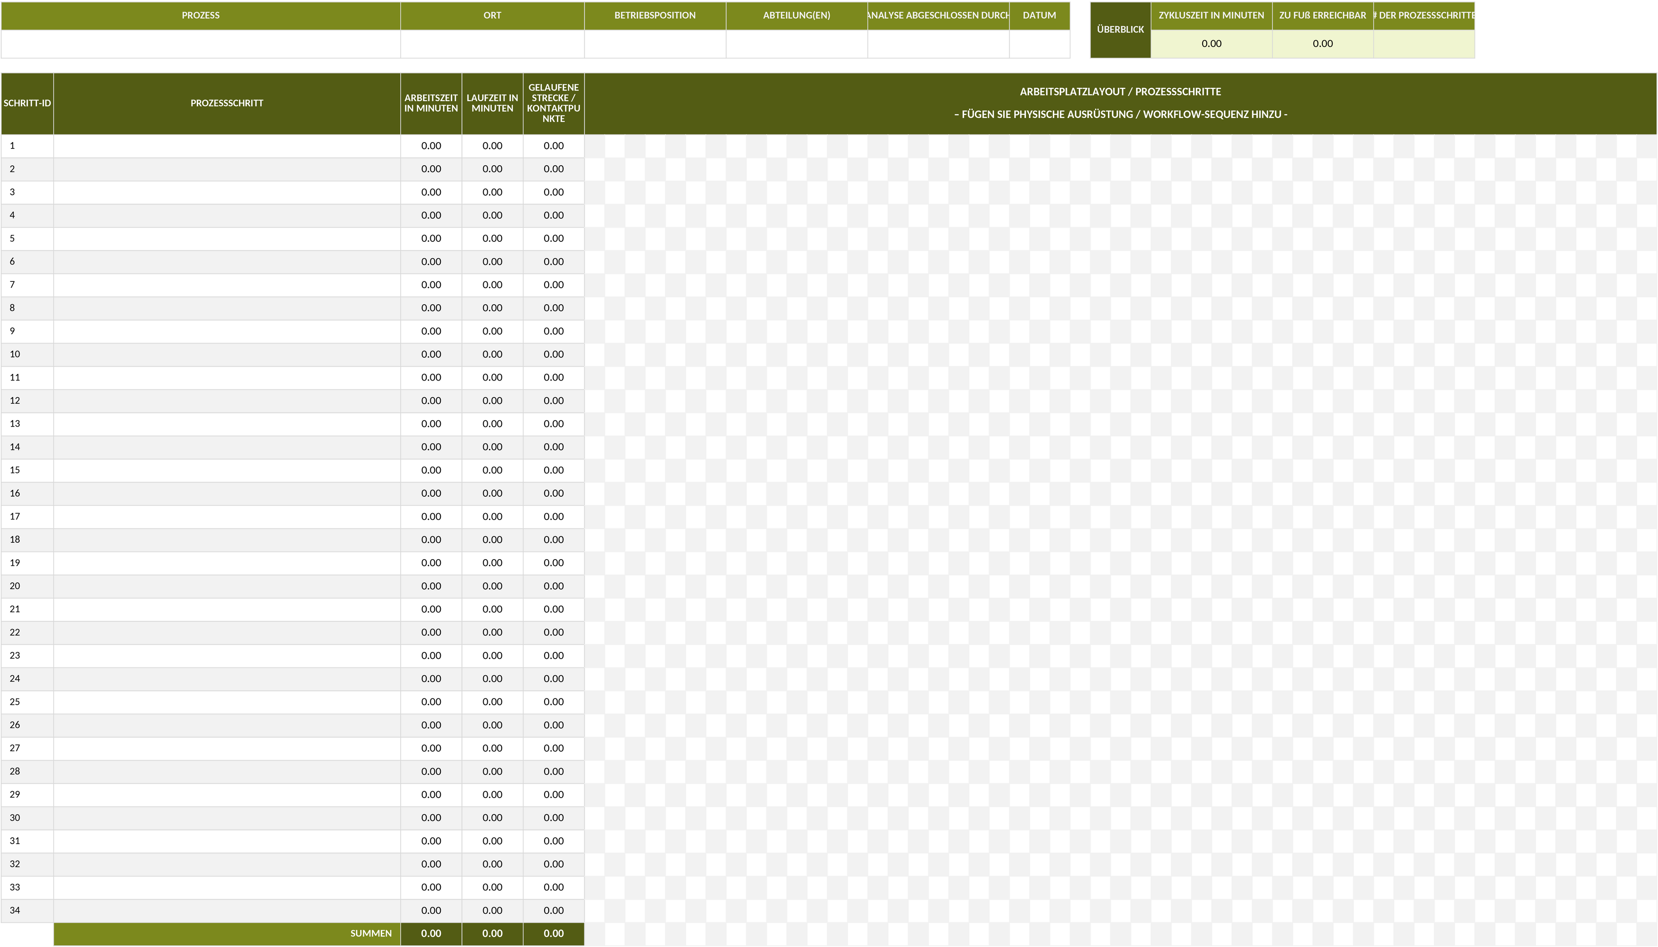
Task: Click the empty cell under # DER PROZESSSCHRITTE
Action: pyautogui.click(x=1424, y=44)
